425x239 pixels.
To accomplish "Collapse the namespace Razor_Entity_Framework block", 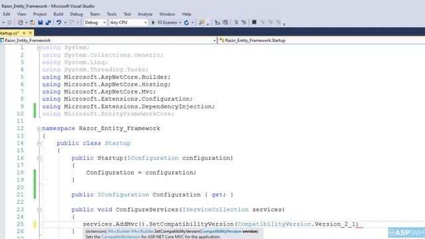I will [x=39, y=129].
